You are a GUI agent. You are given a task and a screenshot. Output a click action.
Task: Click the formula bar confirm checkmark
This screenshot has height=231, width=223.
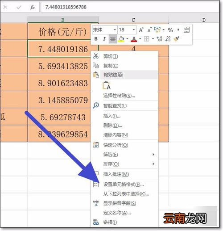pyautogui.click(x=19, y=7)
